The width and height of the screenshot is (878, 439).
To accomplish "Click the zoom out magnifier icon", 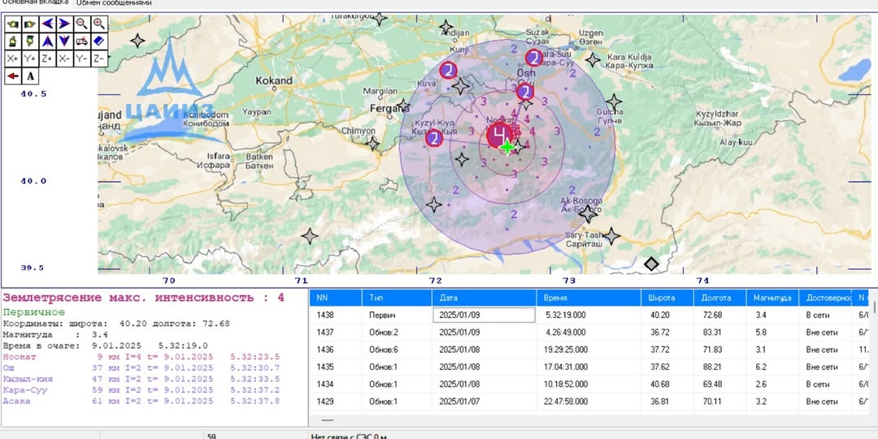I will click(x=81, y=24).
